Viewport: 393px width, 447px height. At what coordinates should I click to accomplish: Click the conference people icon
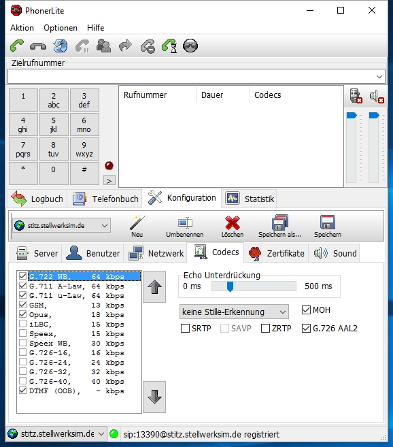pos(104,46)
